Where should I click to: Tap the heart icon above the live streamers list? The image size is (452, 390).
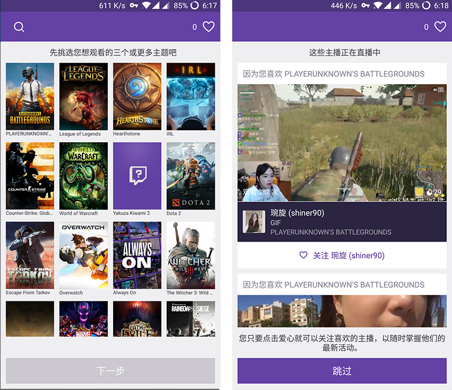[440, 27]
